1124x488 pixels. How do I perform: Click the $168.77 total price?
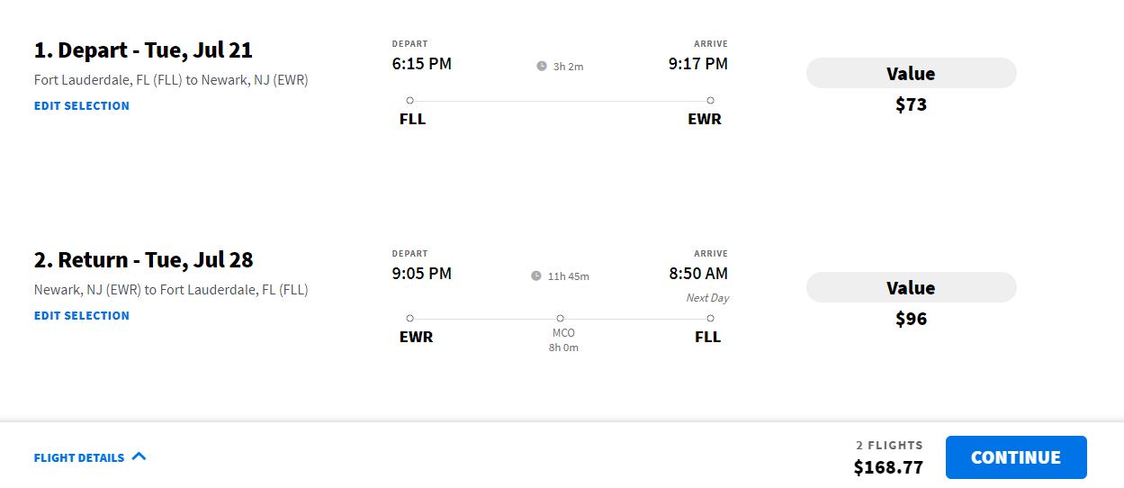pos(888,467)
